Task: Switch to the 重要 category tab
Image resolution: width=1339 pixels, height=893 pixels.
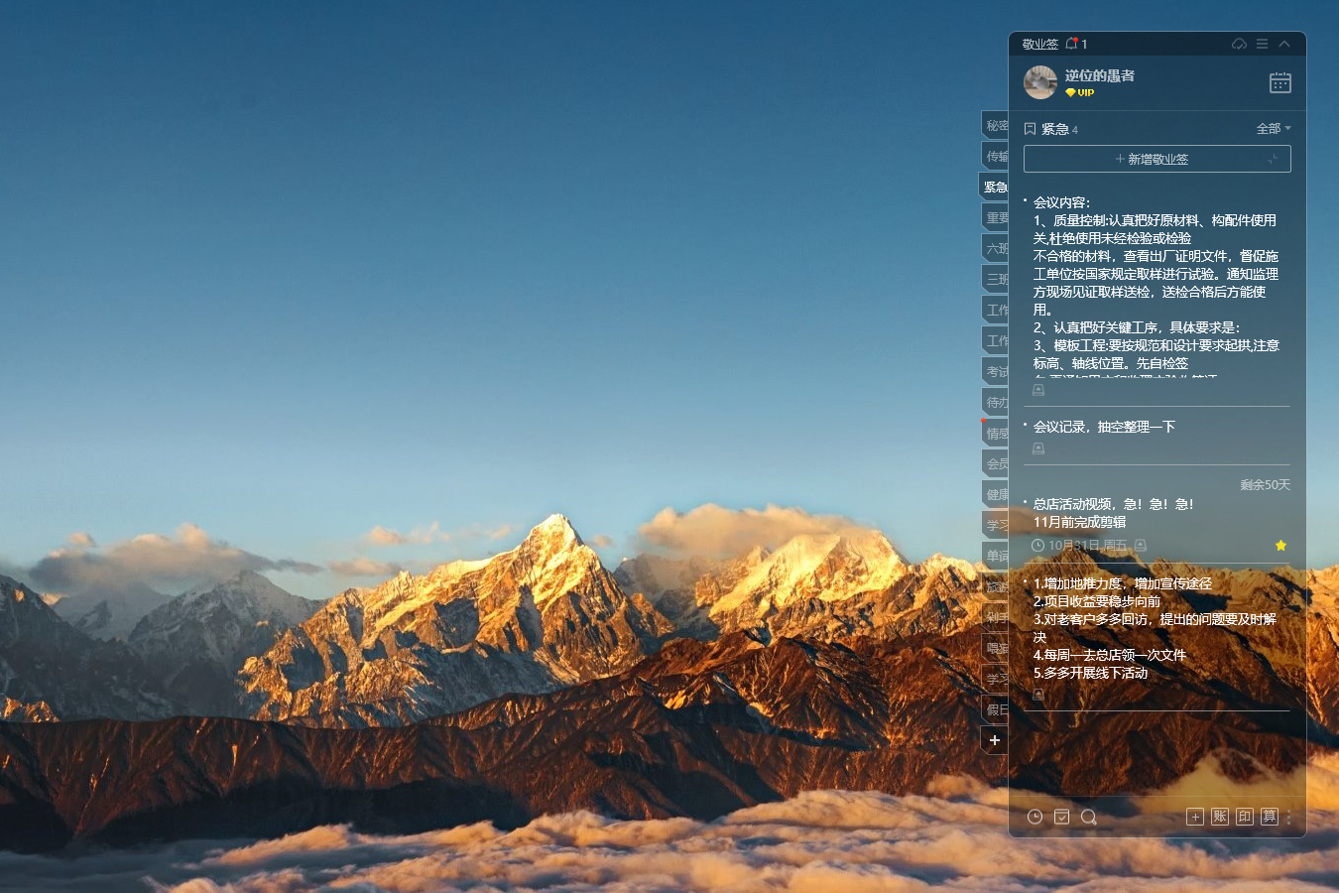Action: tap(996, 217)
